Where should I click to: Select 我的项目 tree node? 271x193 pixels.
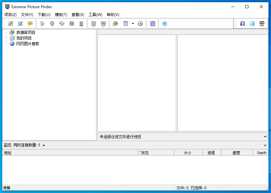[24, 38]
